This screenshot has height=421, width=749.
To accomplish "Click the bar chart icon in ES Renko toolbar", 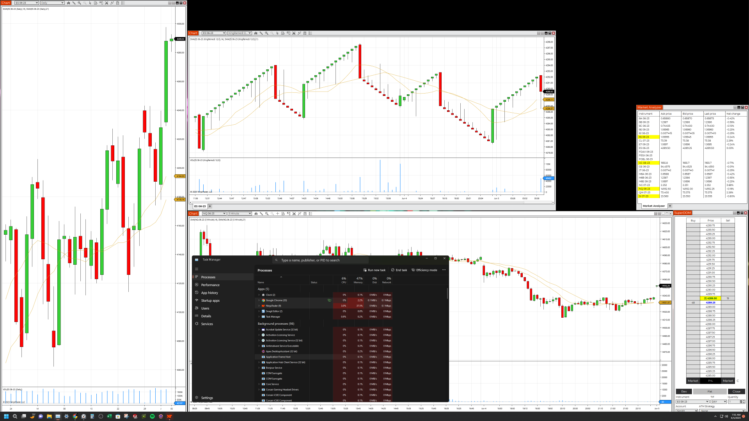I will click(x=256, y=33).
